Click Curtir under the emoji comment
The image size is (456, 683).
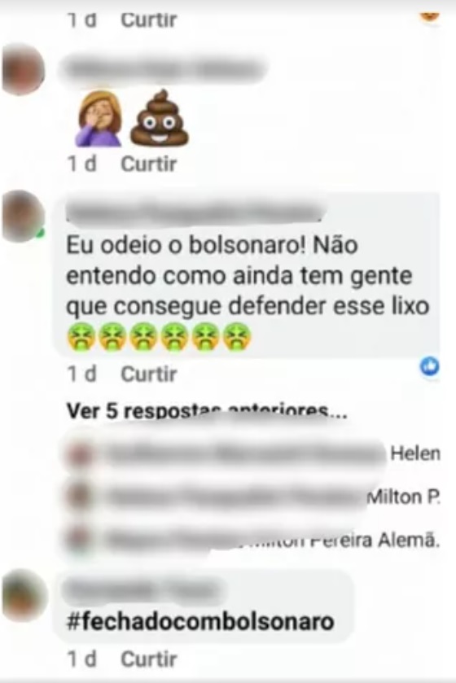click(x=148, y=164)
